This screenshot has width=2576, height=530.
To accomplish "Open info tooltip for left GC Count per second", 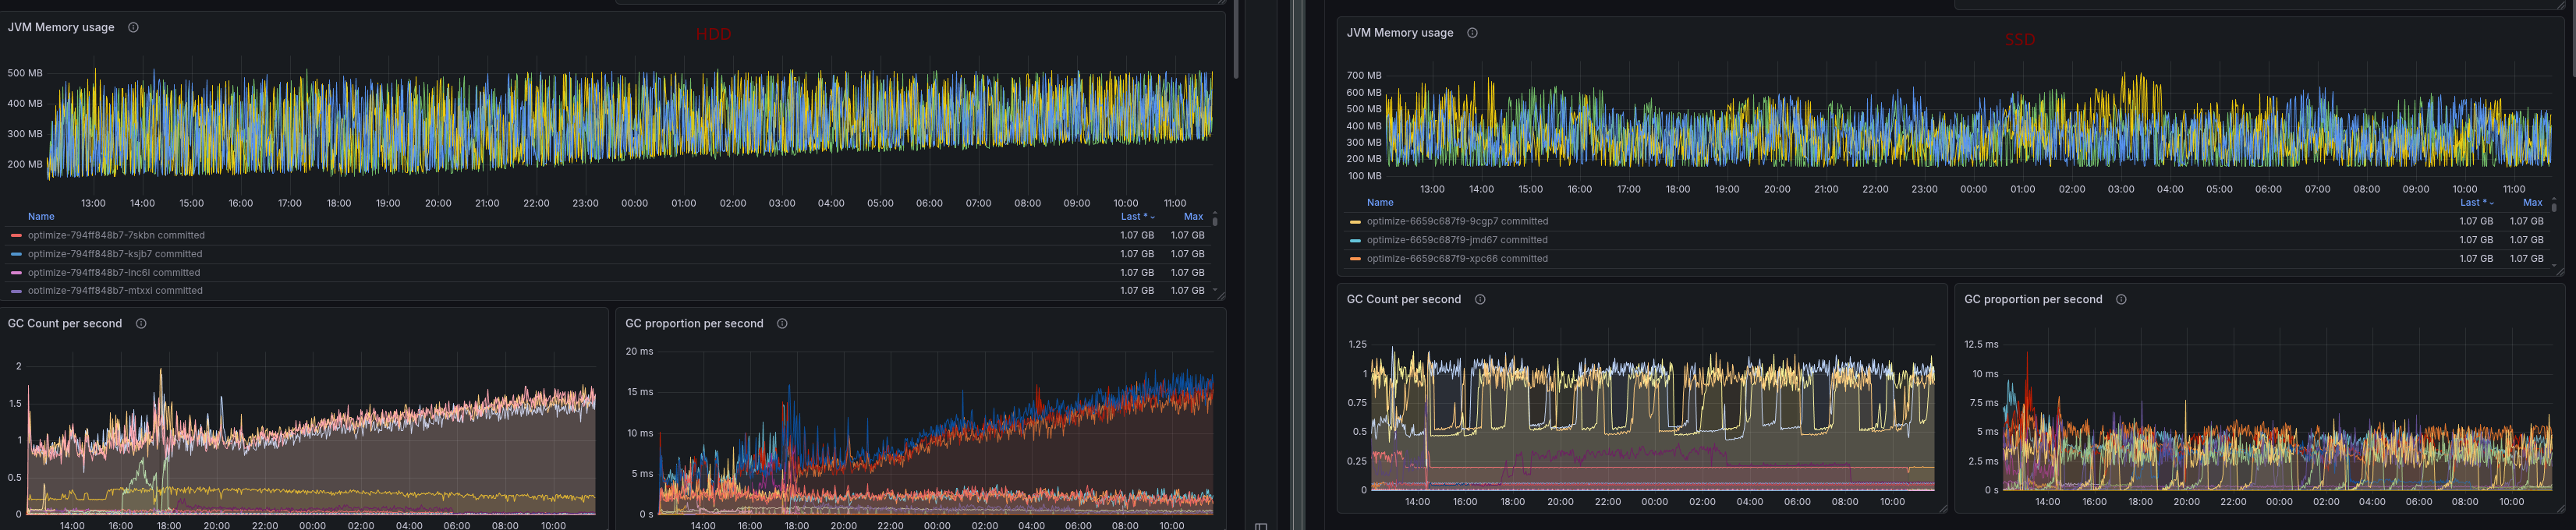I will (x=141, y=323).
